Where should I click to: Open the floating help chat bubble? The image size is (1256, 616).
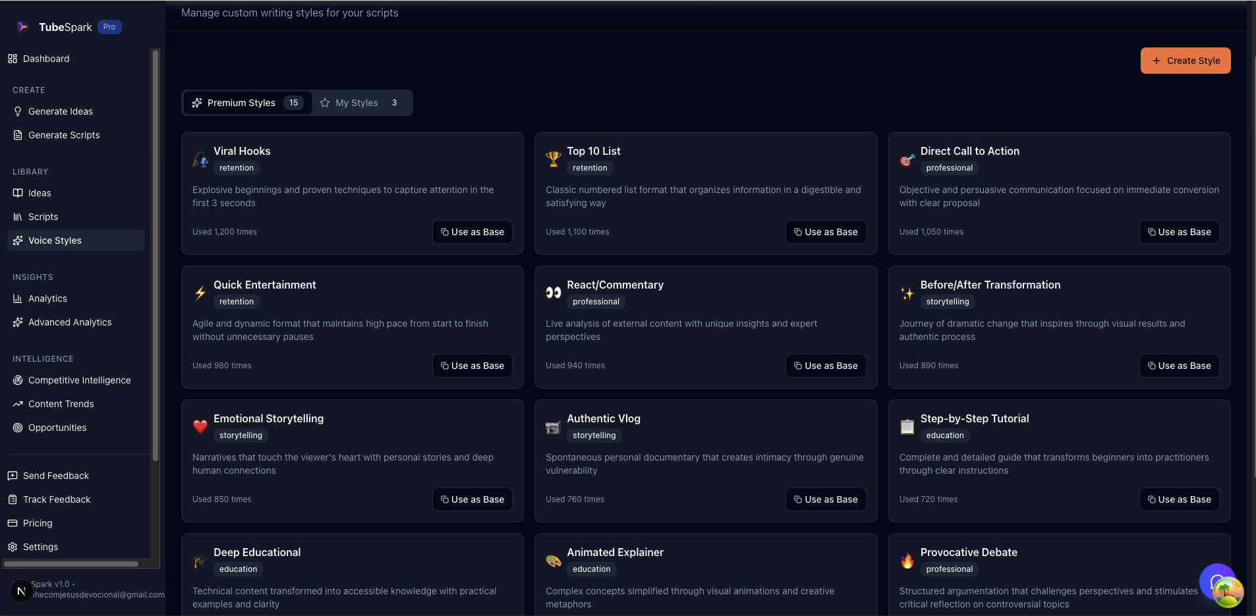point(1216,582)
